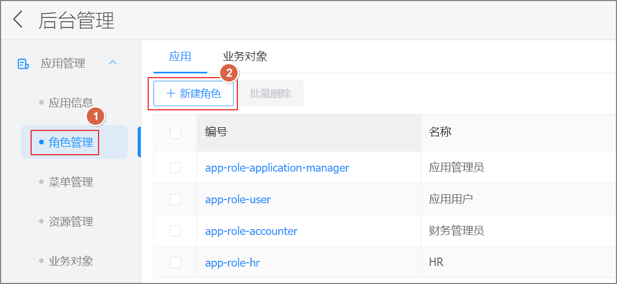This screenshot has width=617, height=284.
Task: Open 业务对象 in left sidebar
Action: [x=71, y=261]
